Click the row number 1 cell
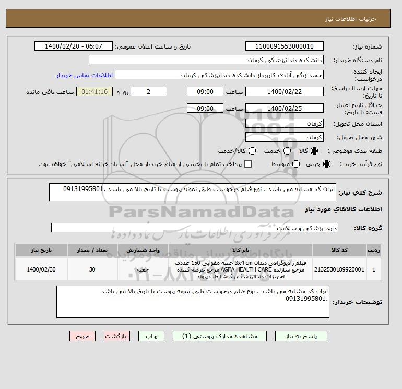 [374, 269]
